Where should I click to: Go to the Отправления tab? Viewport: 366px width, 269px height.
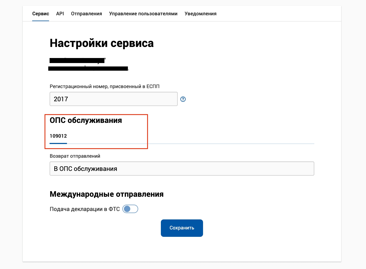pos(86,14)
